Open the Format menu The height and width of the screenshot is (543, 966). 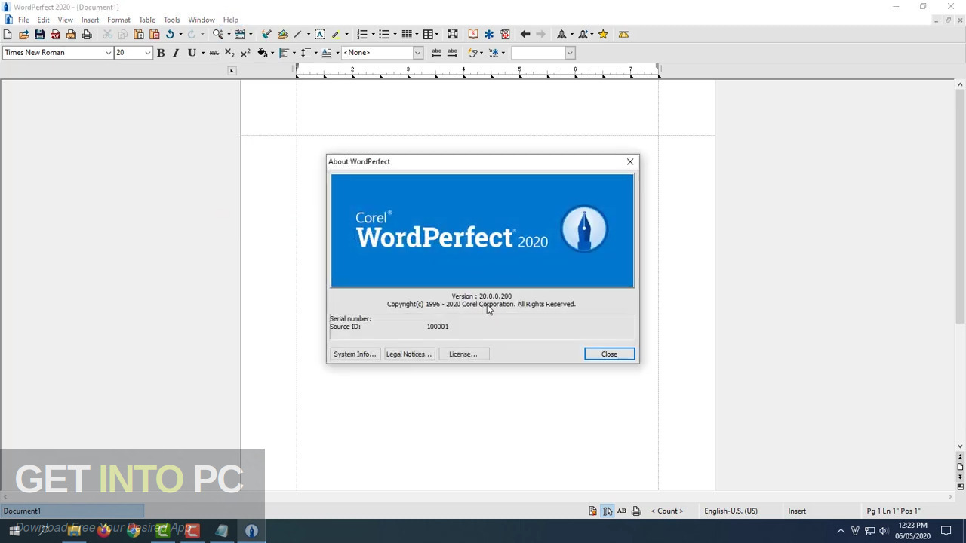[118, 20]
